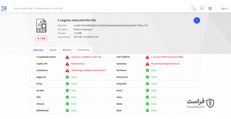Viewport: 231px width, 119px height.
Task: Click the CrowdStrike Falcon warning icon
Action: tap(67, 57)
